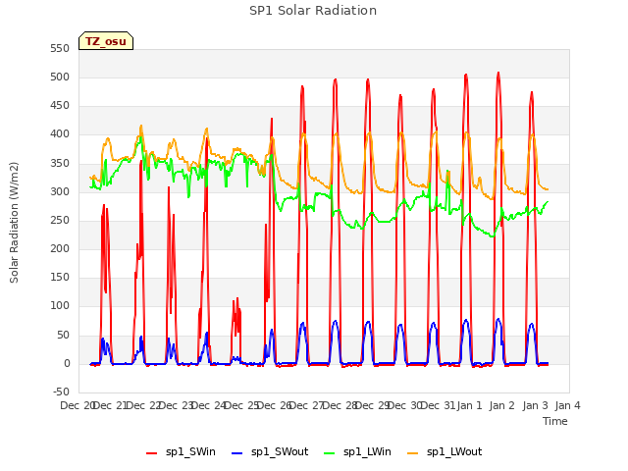628x471 pixels.
Task: Click the Jan 2 red SWin peak
Action: click(498, 74)
